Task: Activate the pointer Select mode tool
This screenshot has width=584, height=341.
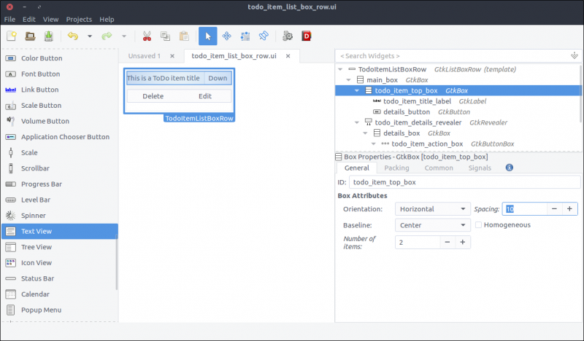Action: pyautogui.click(x=207, y=36)
